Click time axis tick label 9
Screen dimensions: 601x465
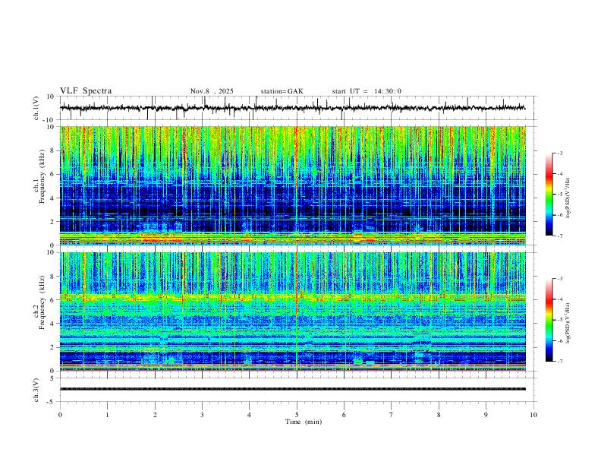(486, 415)
